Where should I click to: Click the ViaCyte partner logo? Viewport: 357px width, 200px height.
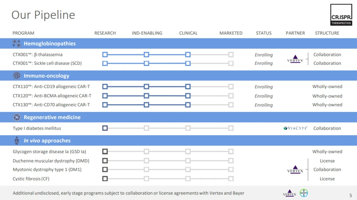(295, 128)
